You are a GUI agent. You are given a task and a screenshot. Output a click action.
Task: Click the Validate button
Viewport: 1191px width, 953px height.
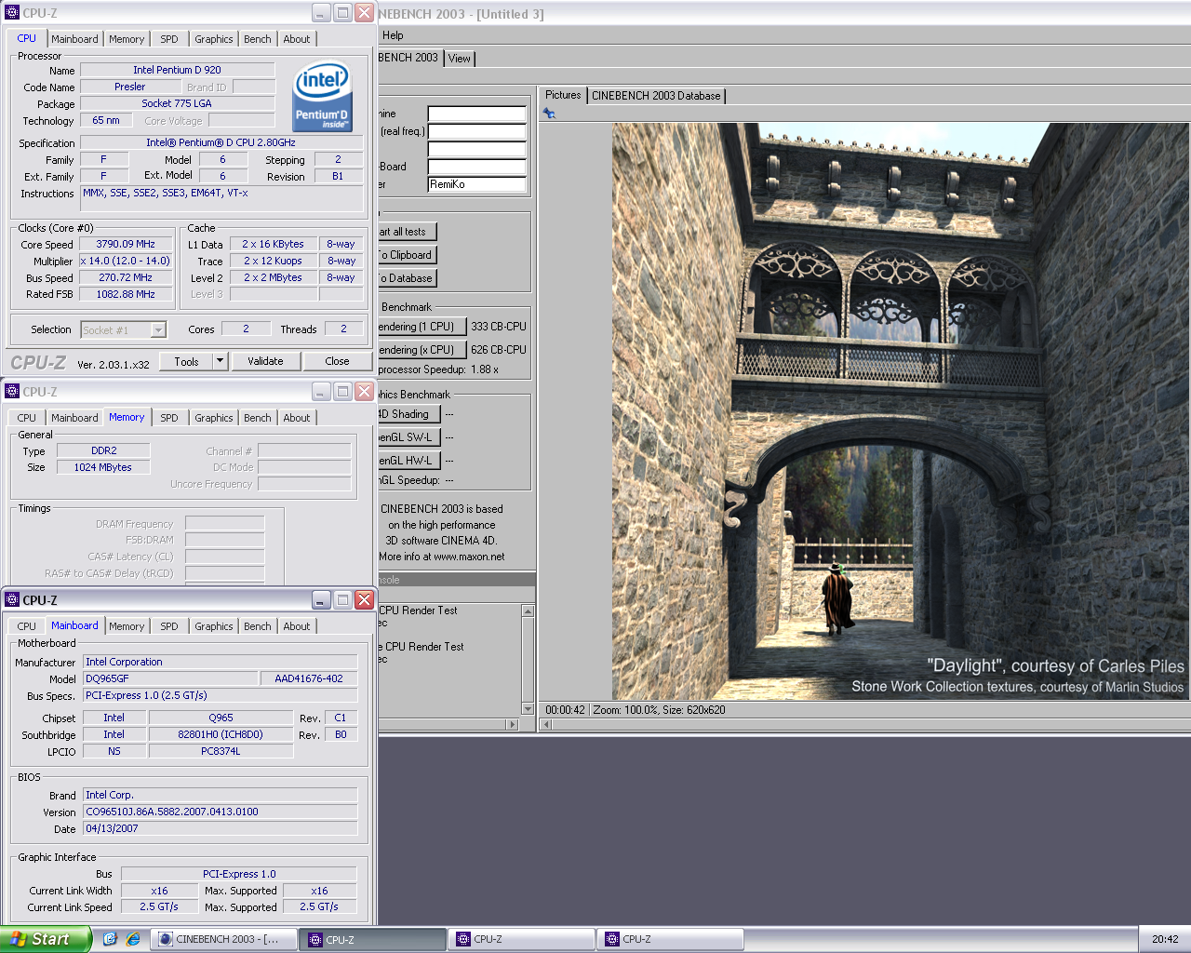click(265, 361)
